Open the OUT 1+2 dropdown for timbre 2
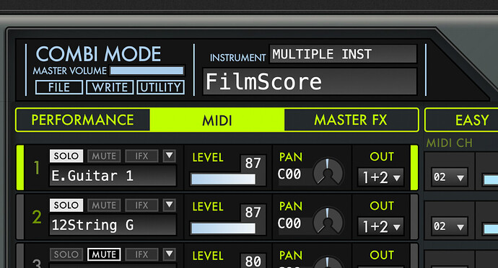 (380, 226)
